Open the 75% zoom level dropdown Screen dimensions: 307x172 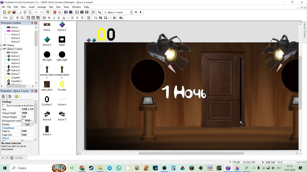(x=11, y=18)
